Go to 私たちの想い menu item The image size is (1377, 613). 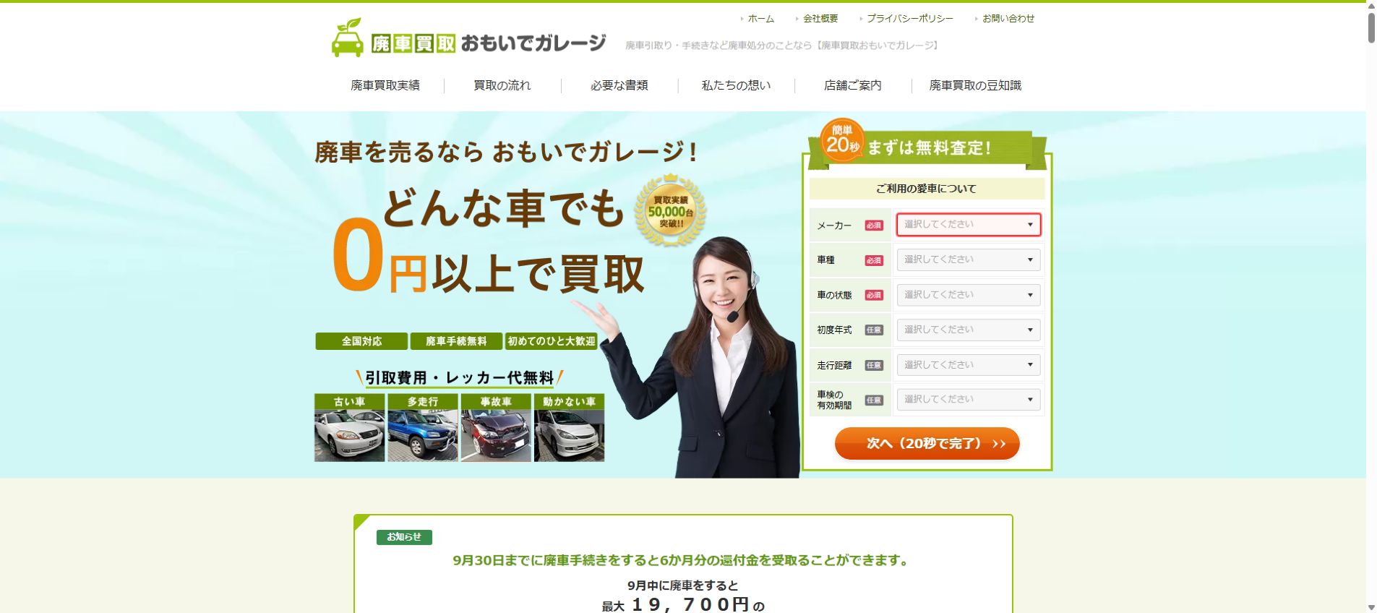[x=736, y=85]
